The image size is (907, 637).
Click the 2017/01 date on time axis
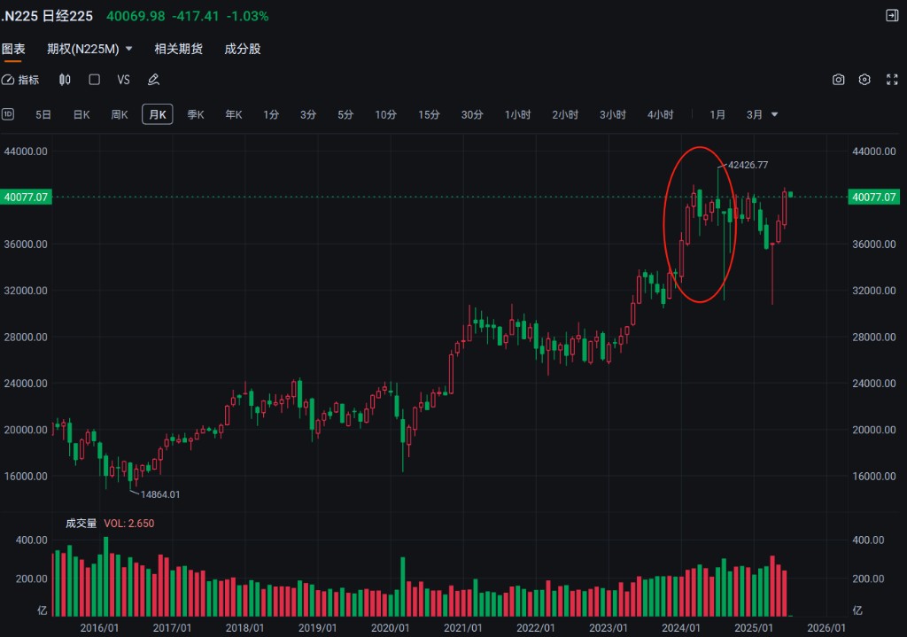click(x=172, y=628)
